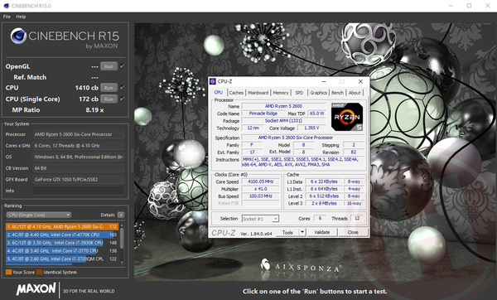Image resolution: width=497 pixels, height=300 pixels.
Task: Toggle the CPU (Single Core) checkmark
Action: (x=123, y=99)
